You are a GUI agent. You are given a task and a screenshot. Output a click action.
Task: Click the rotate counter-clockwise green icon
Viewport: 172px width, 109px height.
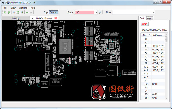5,12
